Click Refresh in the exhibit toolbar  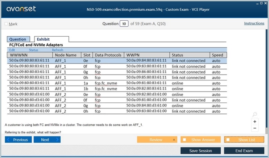(58, 50)
